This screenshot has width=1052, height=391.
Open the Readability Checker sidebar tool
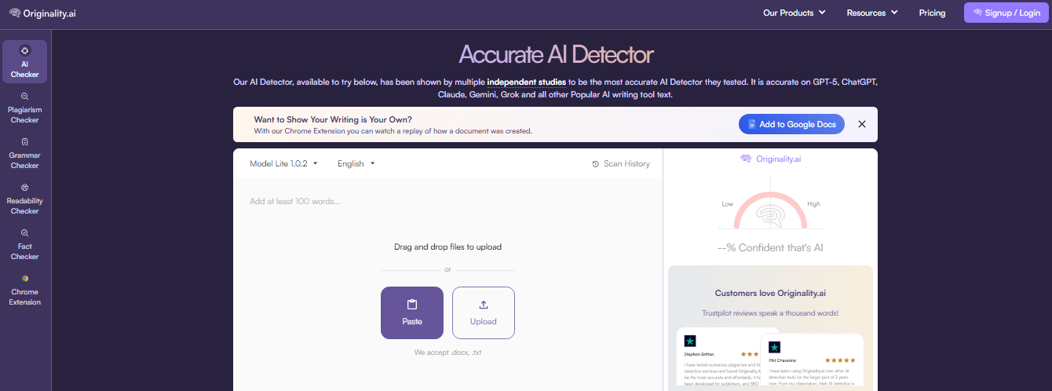(25, 199)
